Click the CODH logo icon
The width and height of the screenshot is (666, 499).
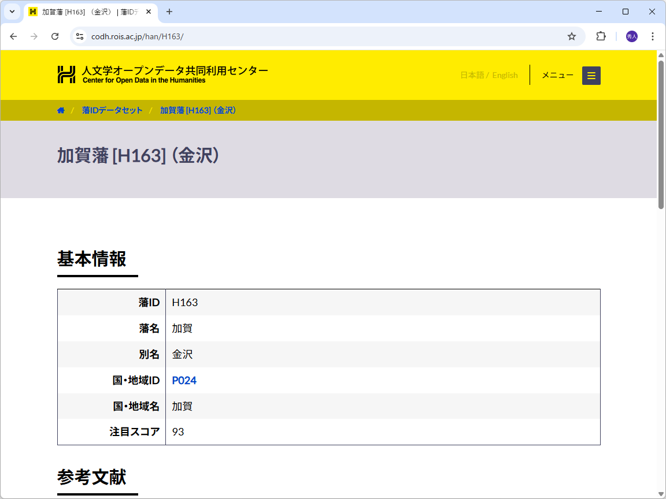(x=66, y=75)
